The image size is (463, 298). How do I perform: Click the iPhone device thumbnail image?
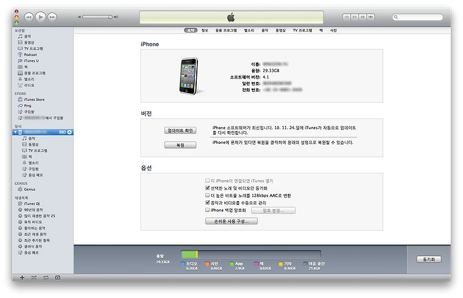pyautogui.click(x=188, y=76)
